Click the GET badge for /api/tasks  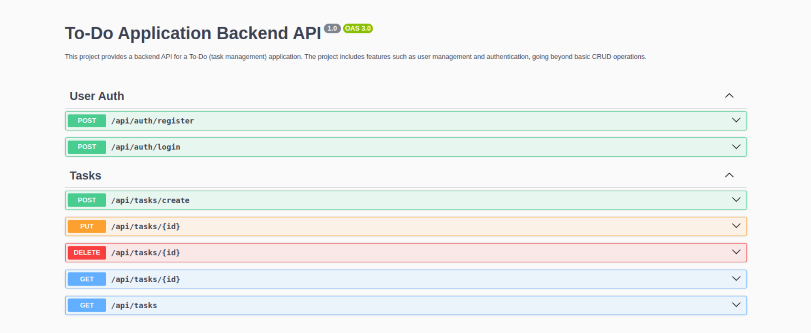87,305
